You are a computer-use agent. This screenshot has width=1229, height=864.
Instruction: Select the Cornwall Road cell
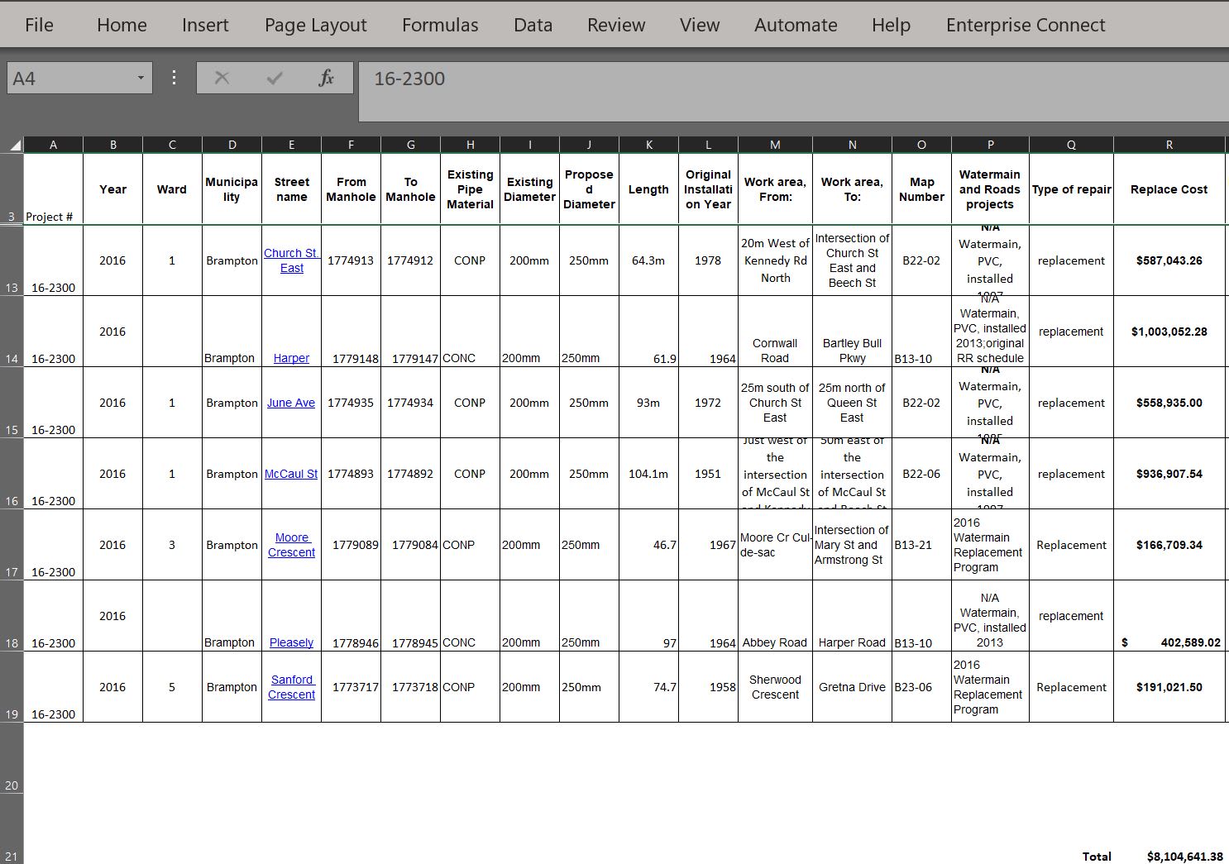click(775, 332)
